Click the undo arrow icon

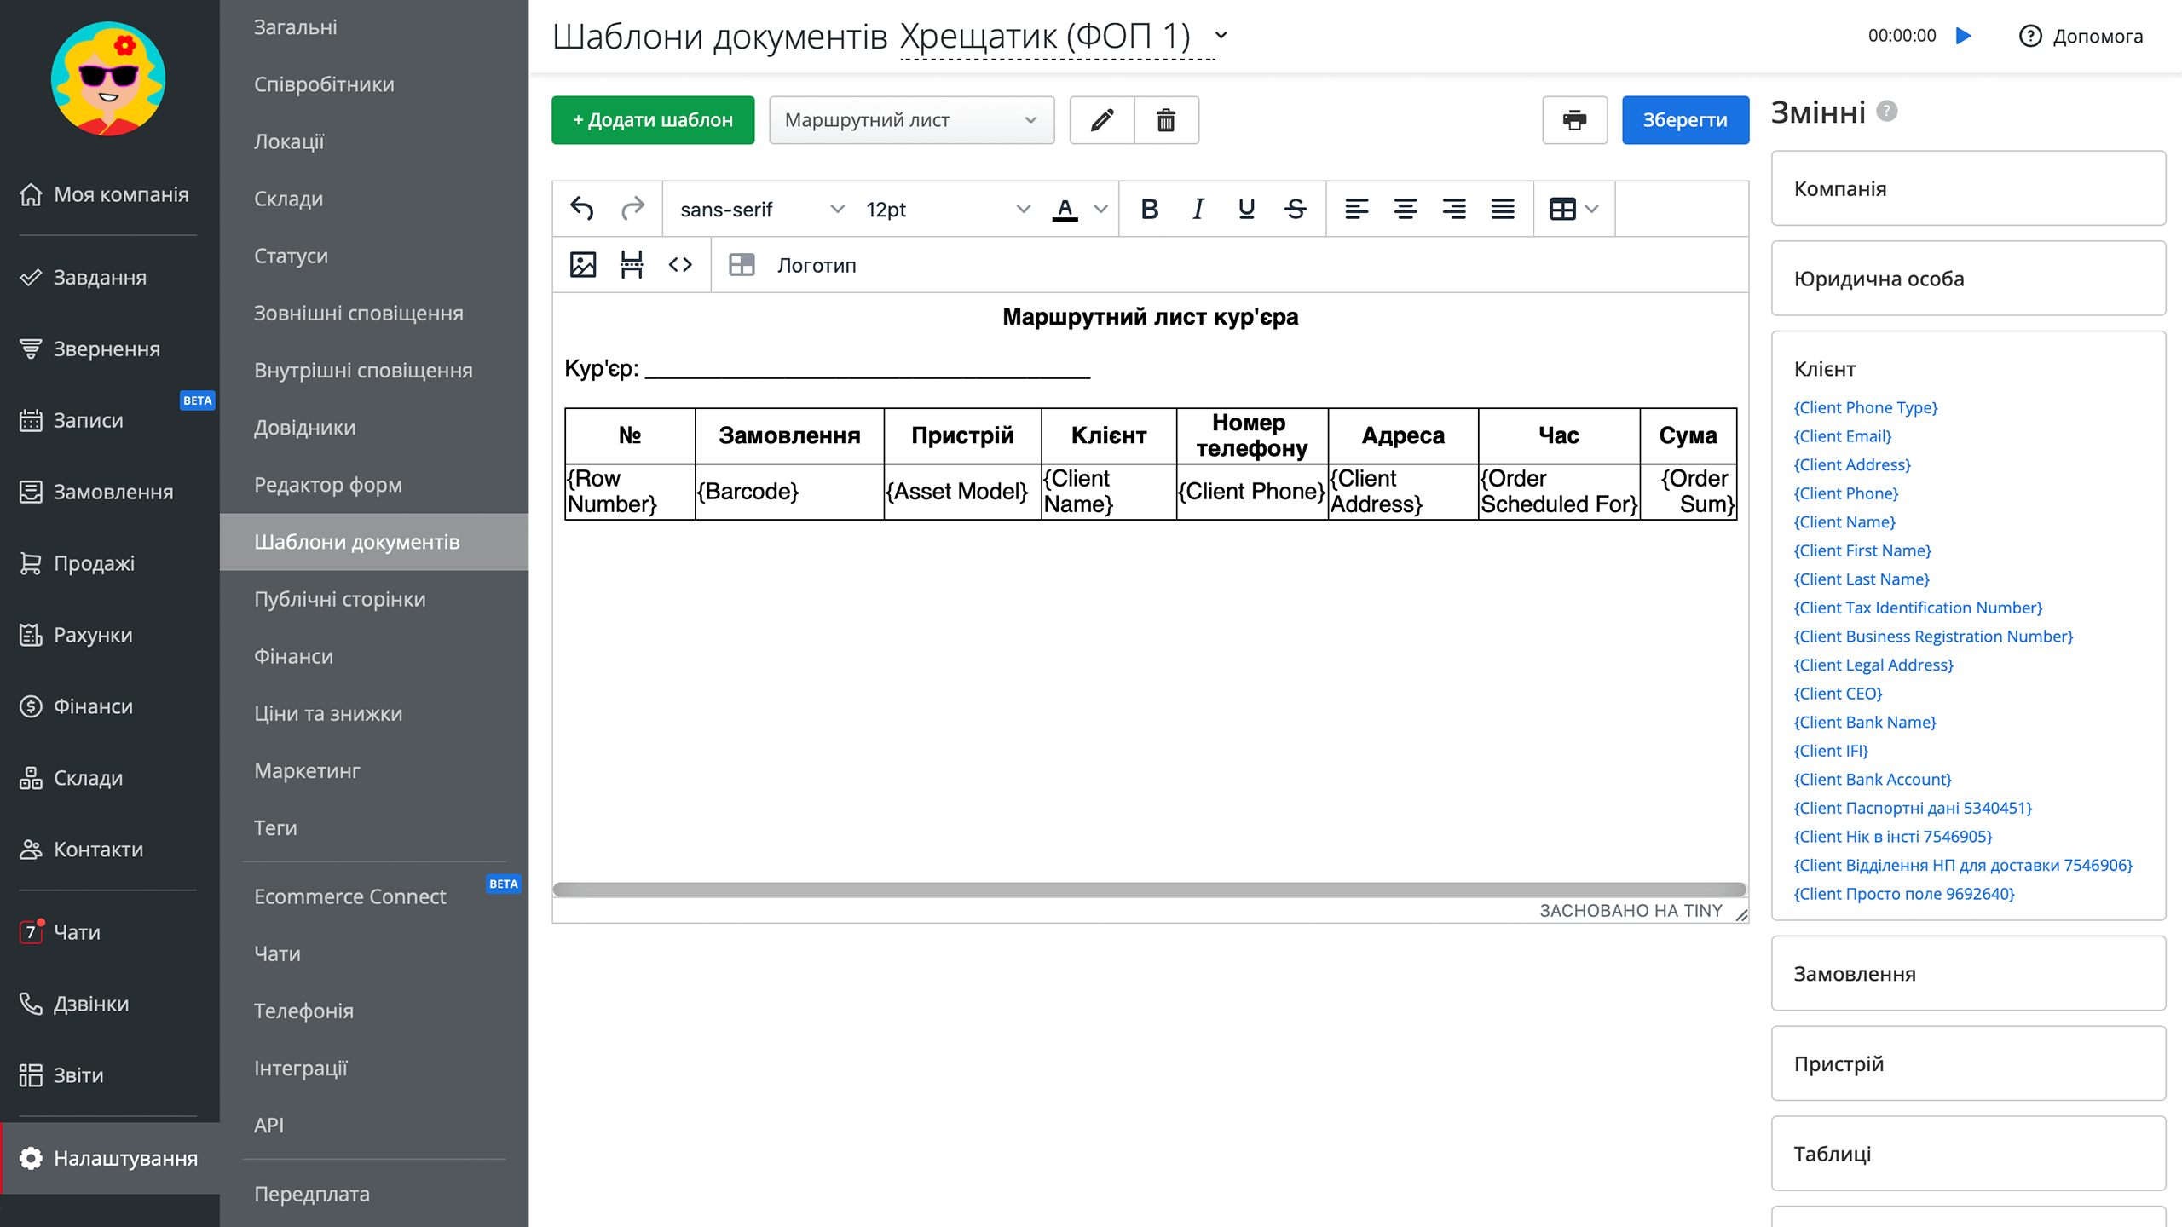pos(582,209)
